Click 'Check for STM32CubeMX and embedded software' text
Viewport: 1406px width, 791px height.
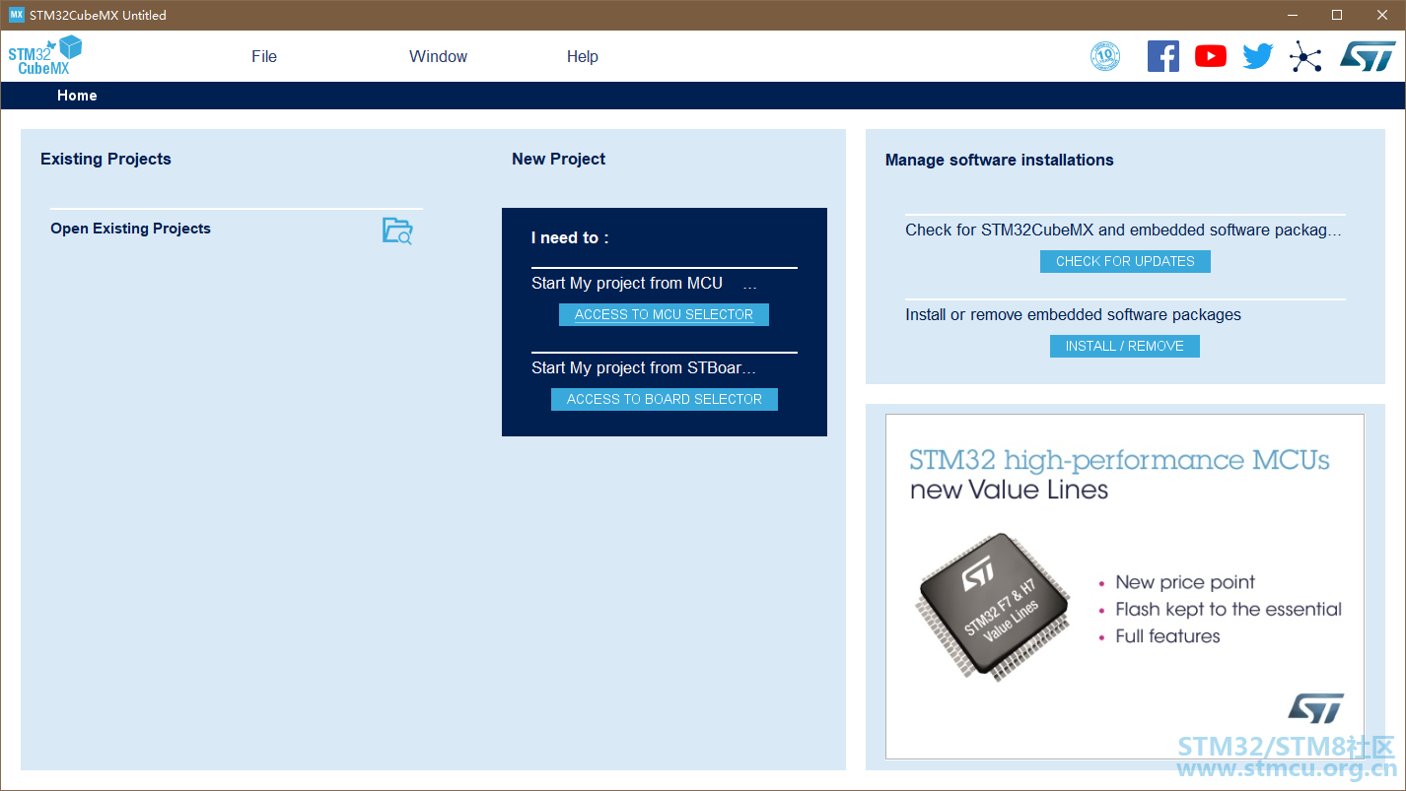1124,231
